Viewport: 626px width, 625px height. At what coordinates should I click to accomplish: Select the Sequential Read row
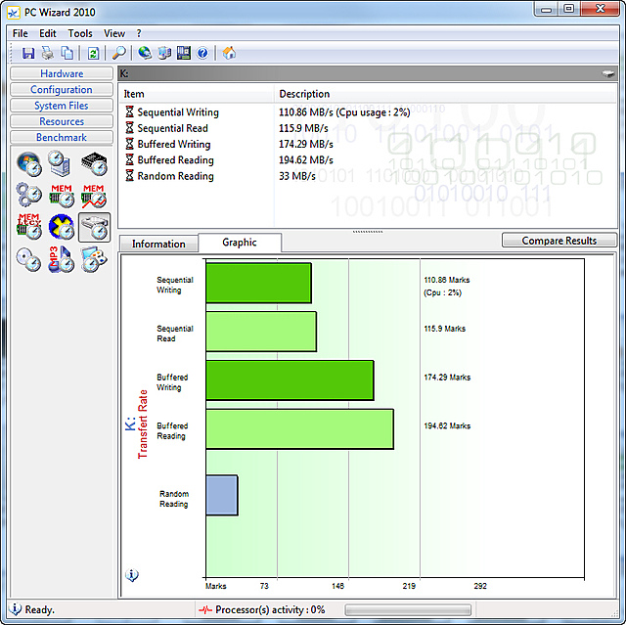368,128
